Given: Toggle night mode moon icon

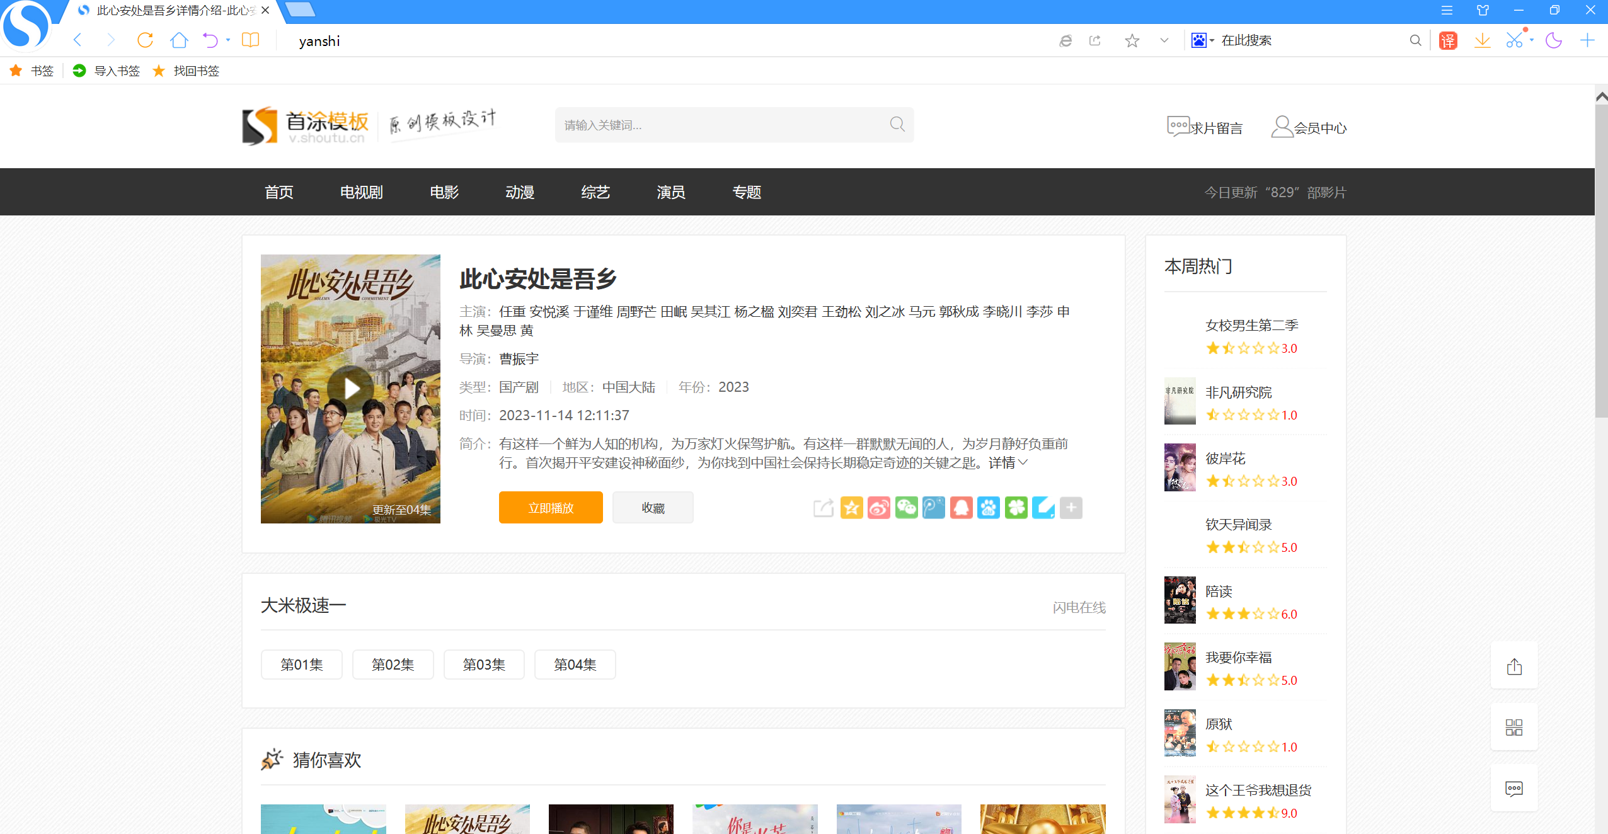Looking at the screenshot, I should pos(1553,41).
